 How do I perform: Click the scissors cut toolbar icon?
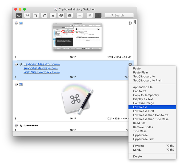(x=27, y=15)
